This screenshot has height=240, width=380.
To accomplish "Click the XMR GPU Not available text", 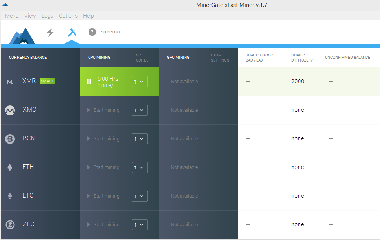I will coord(185,82).
